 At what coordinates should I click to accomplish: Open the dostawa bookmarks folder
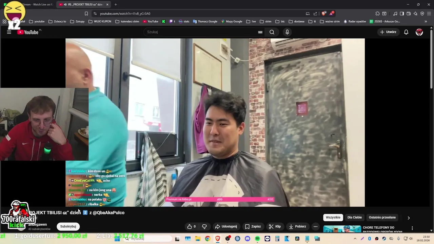point(296,21)
